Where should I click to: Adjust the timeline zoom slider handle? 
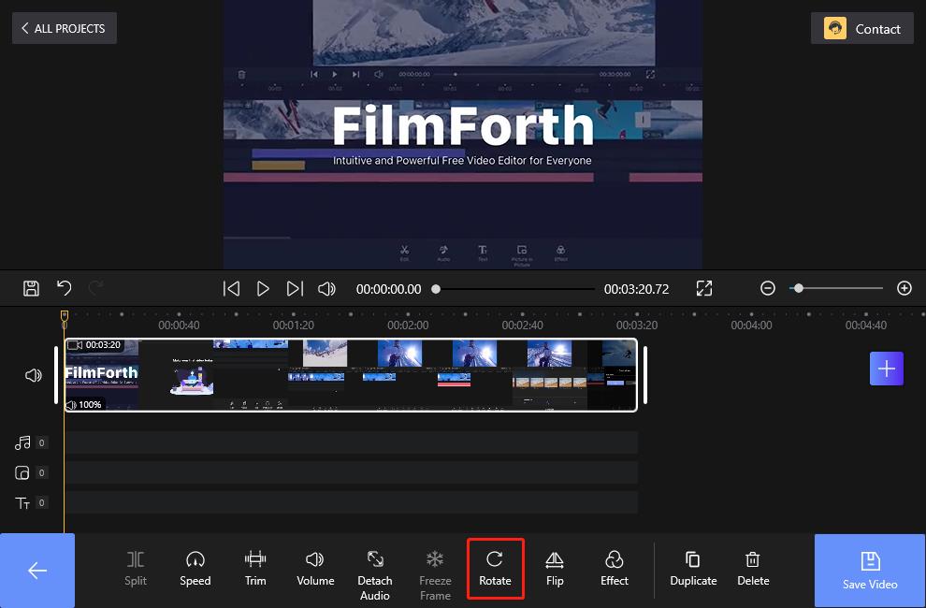(x=799, y=288)
